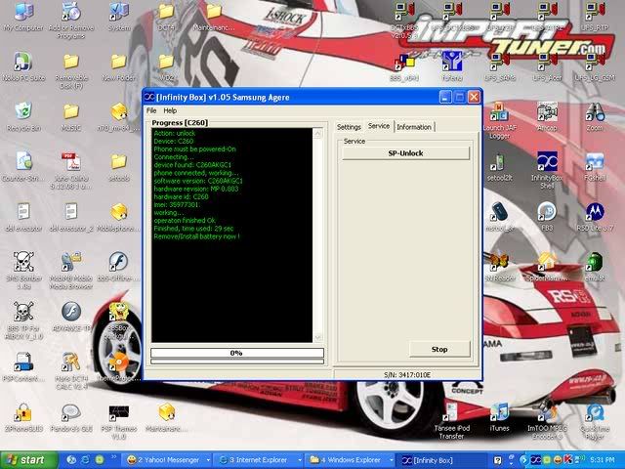Open the ImTOO MPEG Encoder shortcut
This screenshot has height=469, width=625.
pyautogui.click(x=547, y=422)
